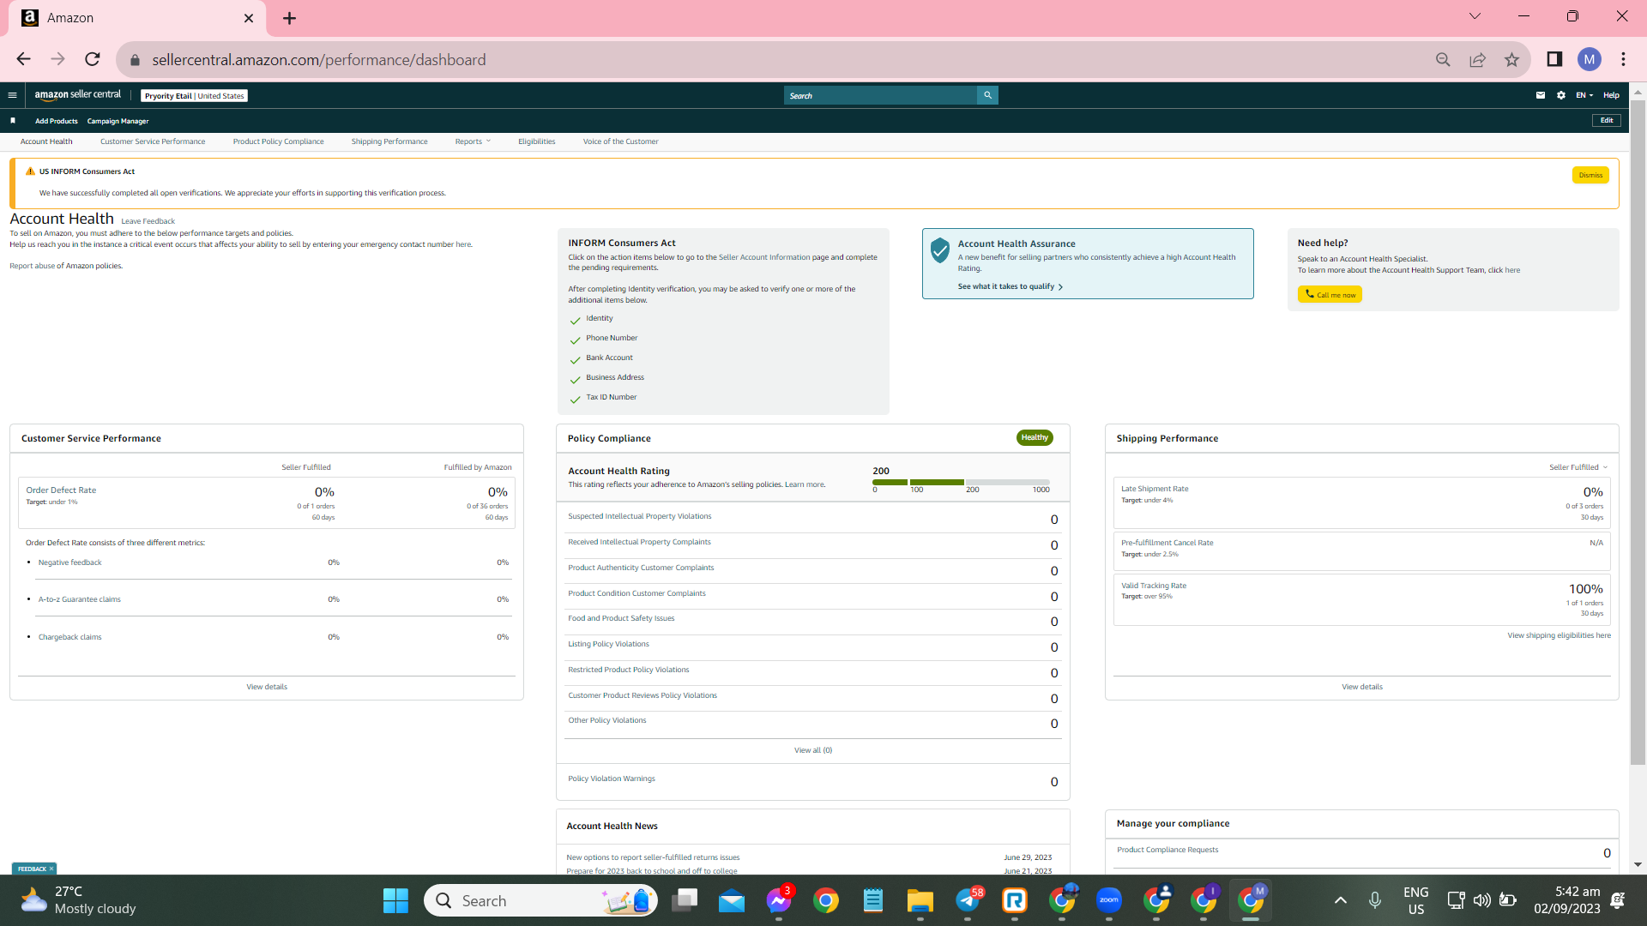Open the Eligibilities tab
Image resolution: width=1647 pixels, height=926 pixels.
[536, 141]
